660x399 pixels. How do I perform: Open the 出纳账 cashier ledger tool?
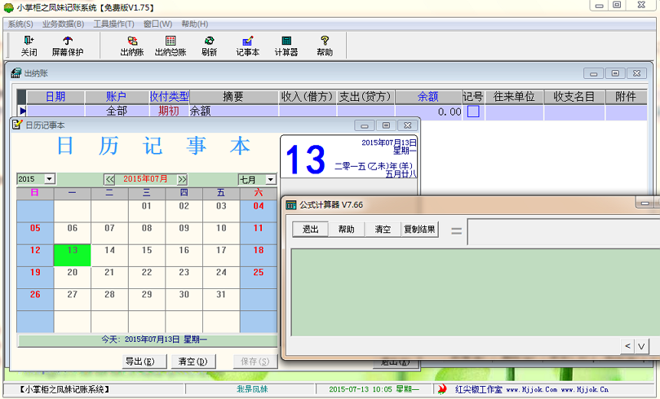[x=132, y=46]
